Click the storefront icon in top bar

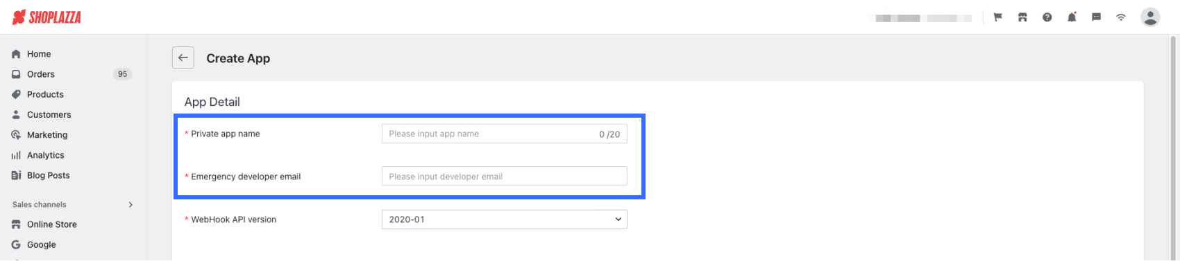click(1022, 17)
